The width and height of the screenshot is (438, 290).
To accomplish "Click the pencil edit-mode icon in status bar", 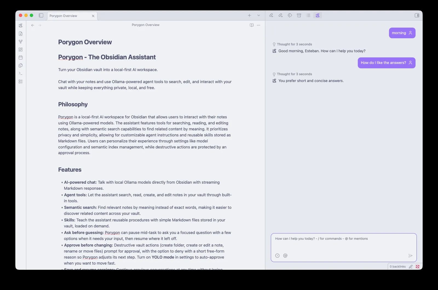I will [411, 266].
